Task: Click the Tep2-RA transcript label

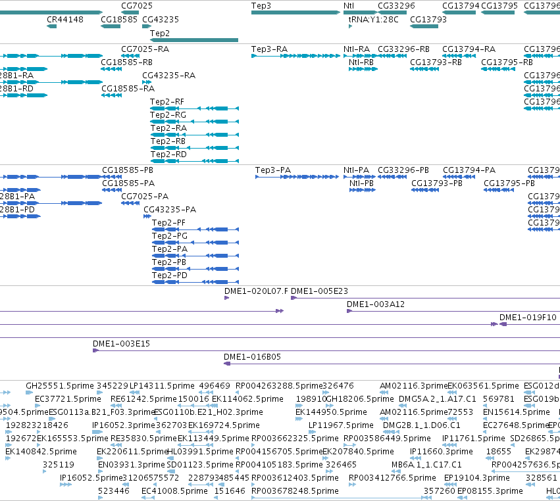Action: (x=168, y=128)
